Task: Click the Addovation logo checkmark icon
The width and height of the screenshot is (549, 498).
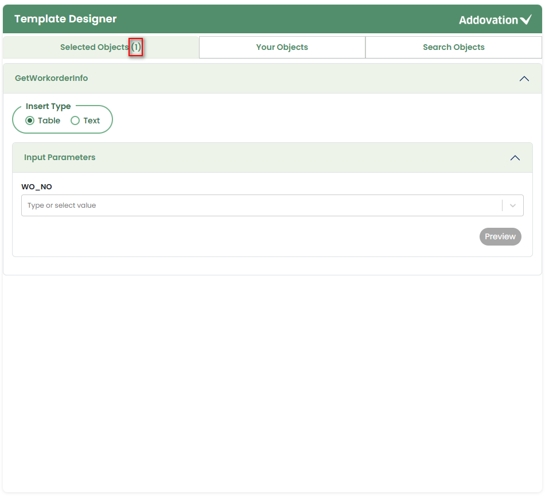Action: point(526,20)
